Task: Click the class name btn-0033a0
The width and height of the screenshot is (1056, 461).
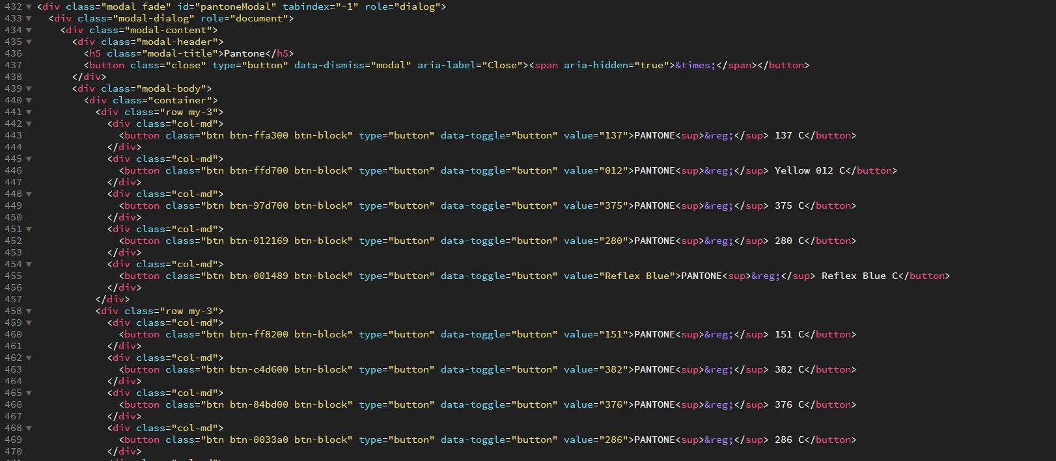Action: [x=259, y=440]
